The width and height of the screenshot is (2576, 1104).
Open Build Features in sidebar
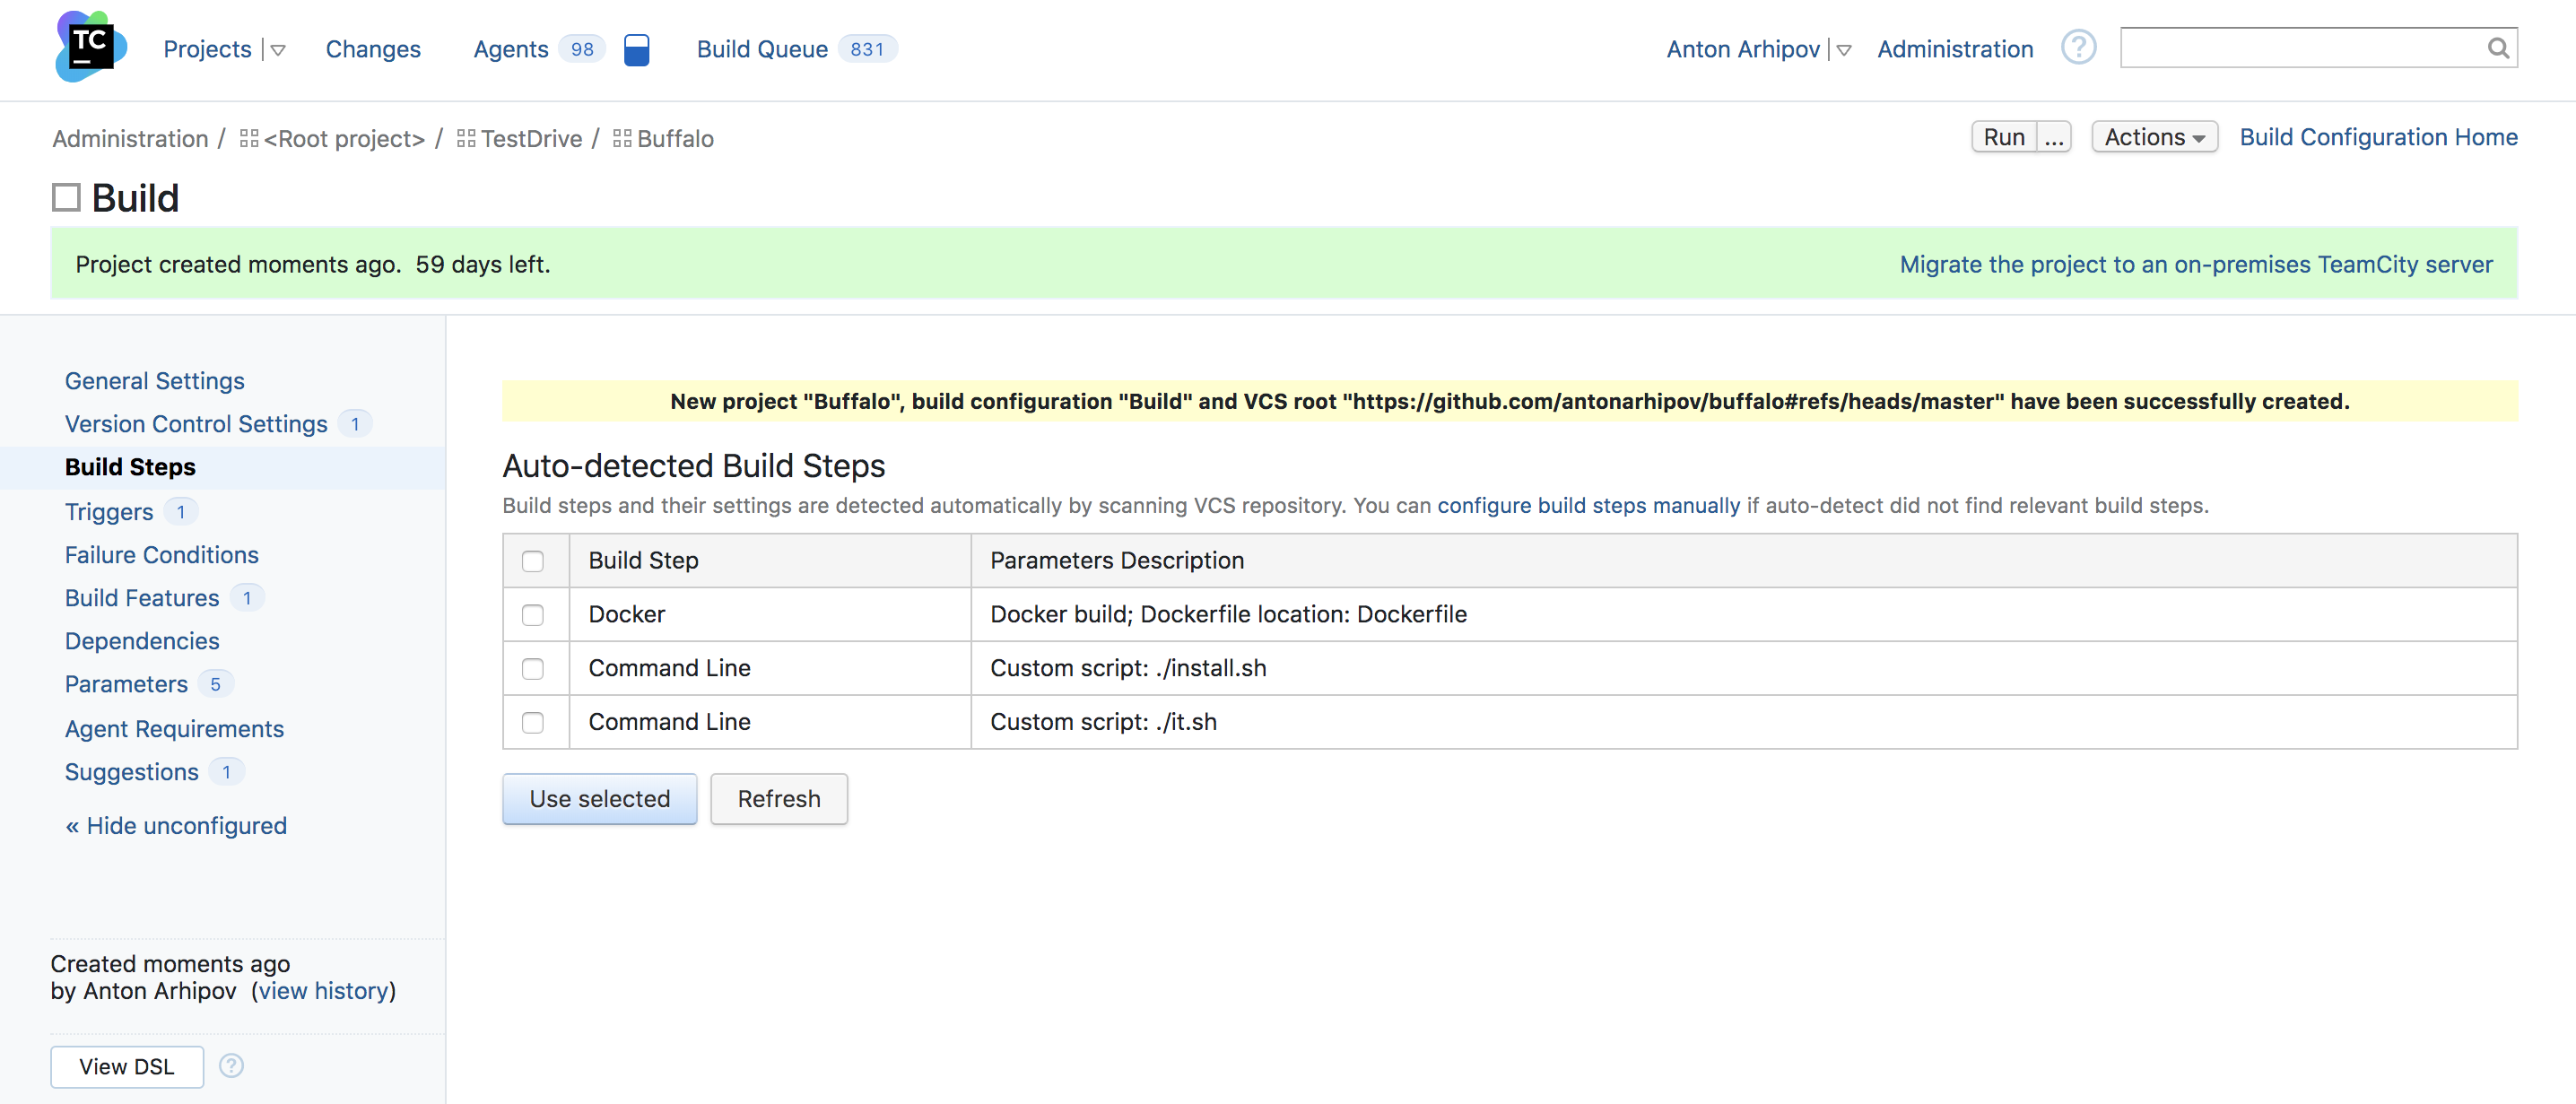142,598
